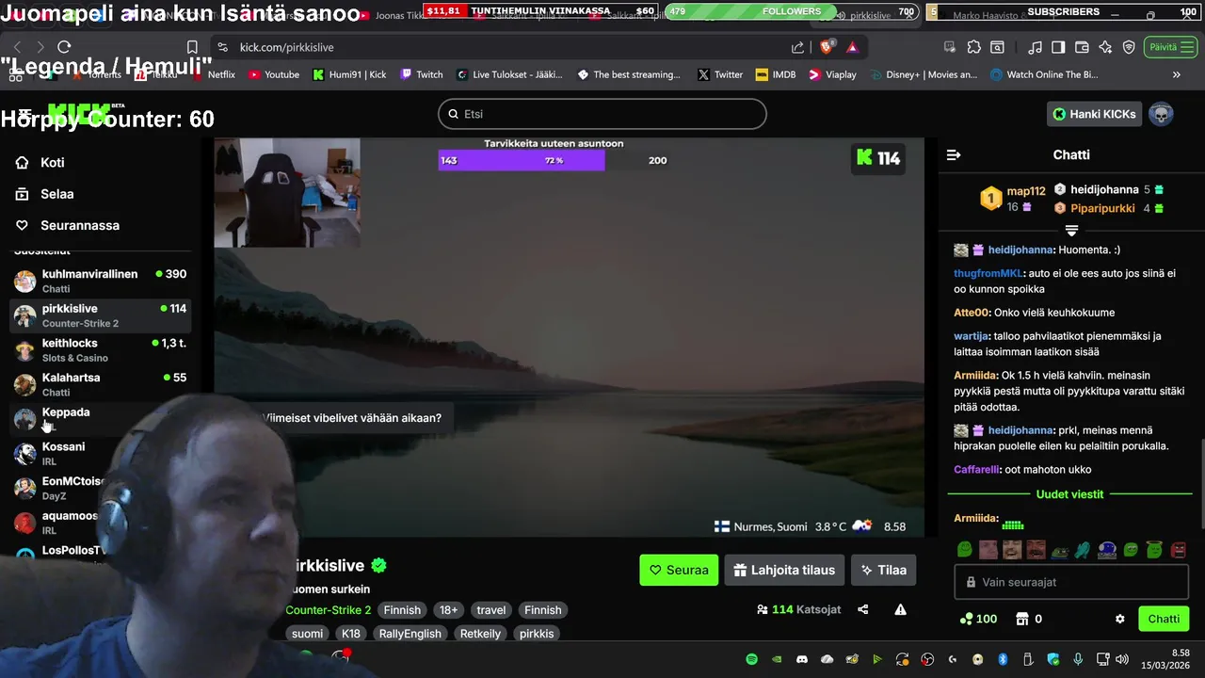Jump to new messages via Uudet viestit
The image size is (1205, 678).
(1069, 493)
